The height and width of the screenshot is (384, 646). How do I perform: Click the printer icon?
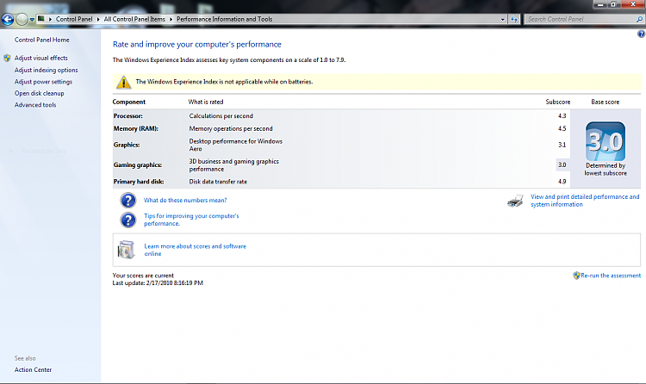515,201
